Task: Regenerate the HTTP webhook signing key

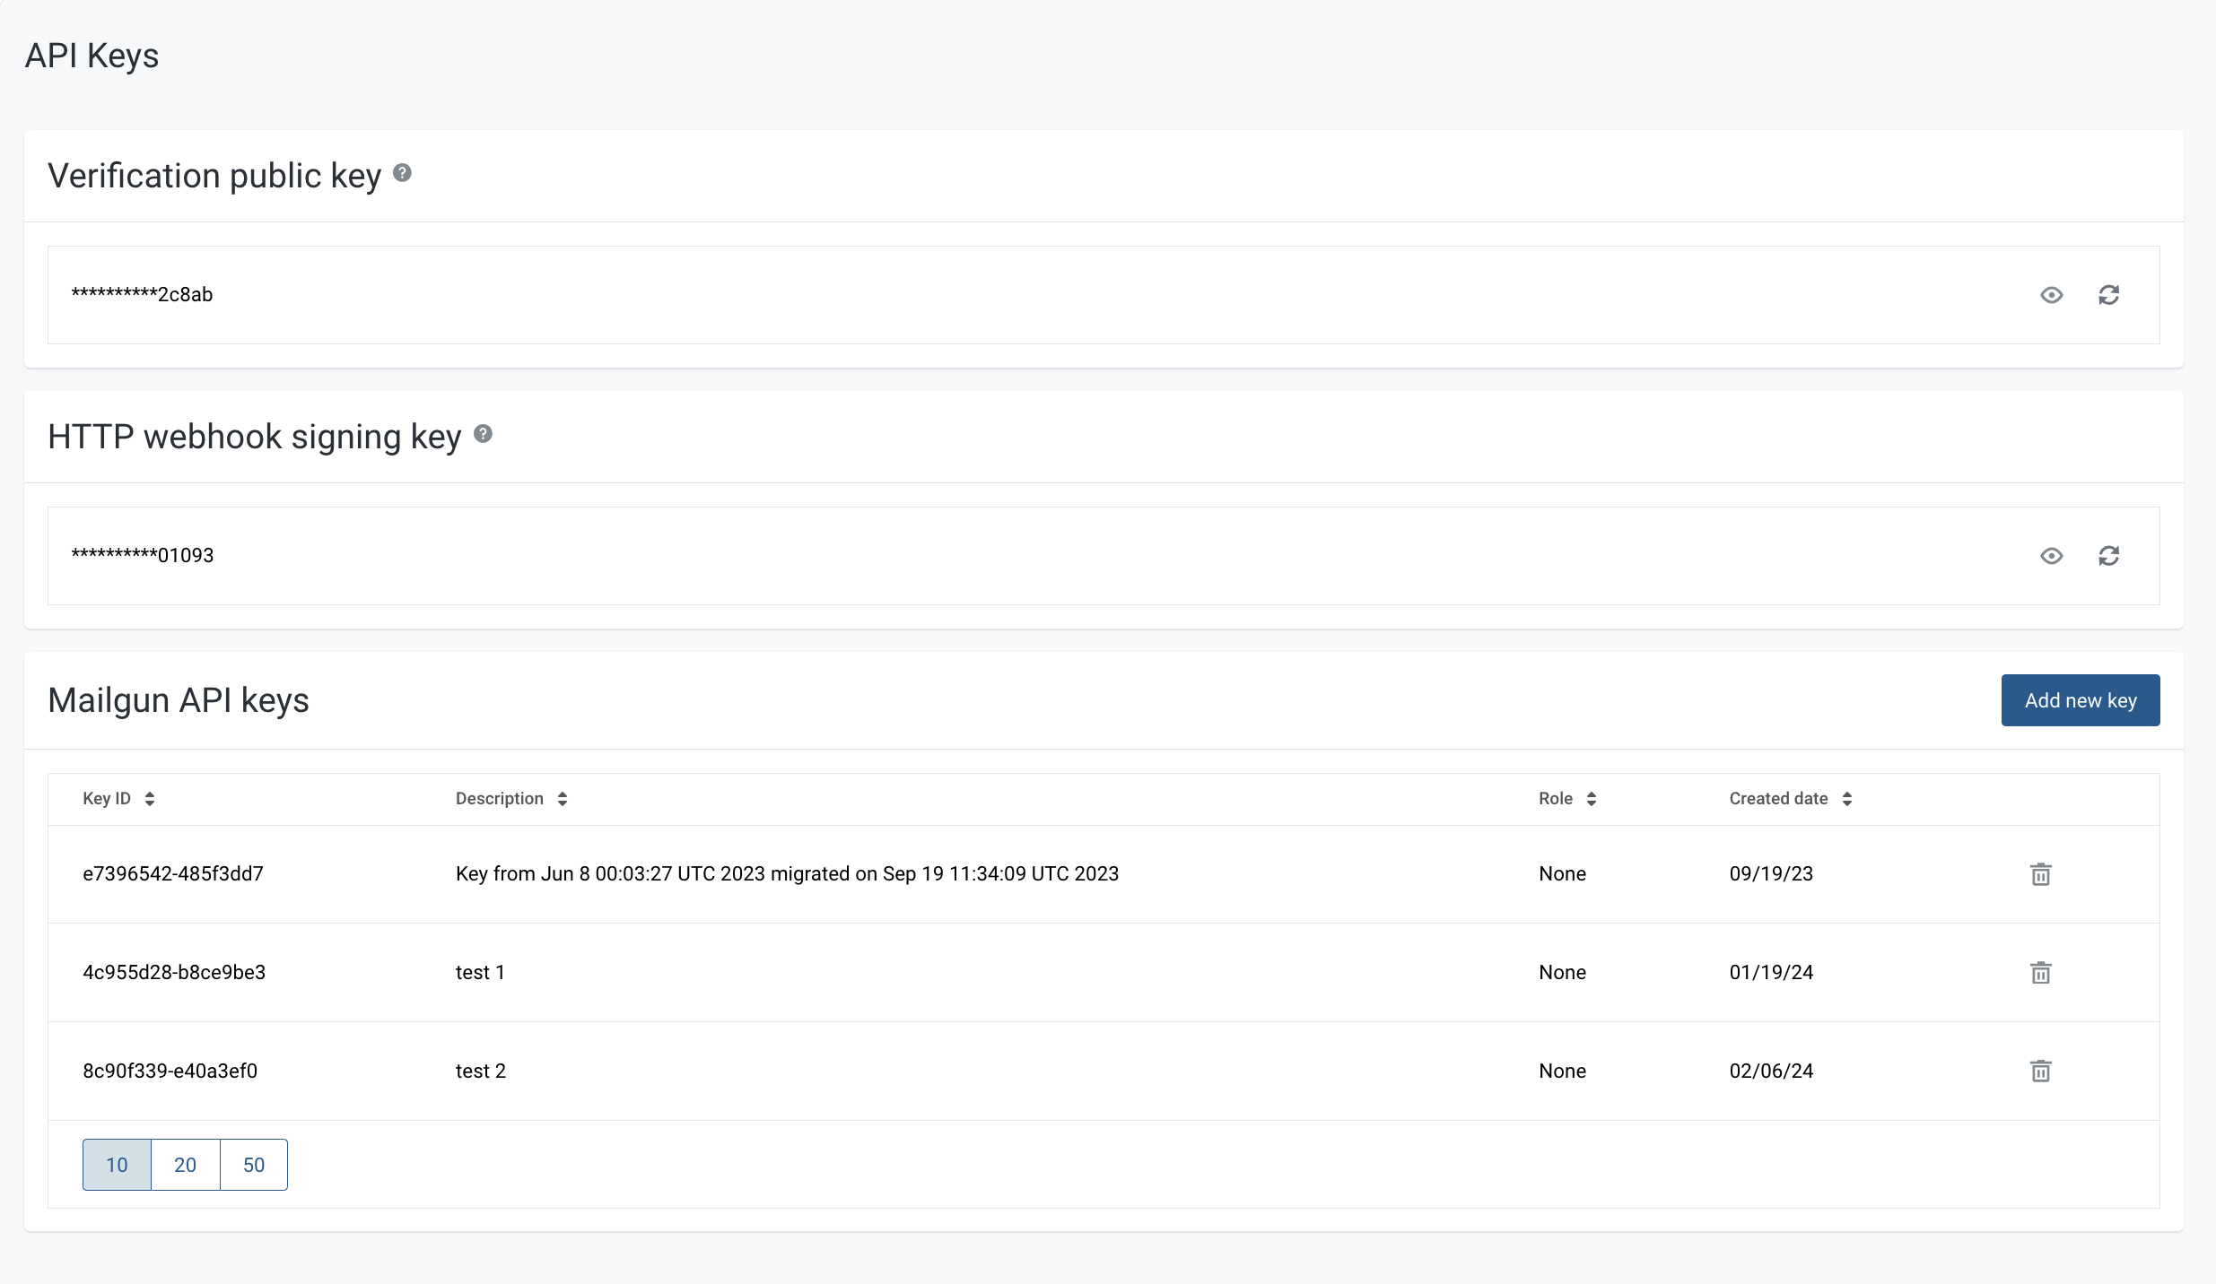Action: pyautogui.click(x=2108, y=556)
